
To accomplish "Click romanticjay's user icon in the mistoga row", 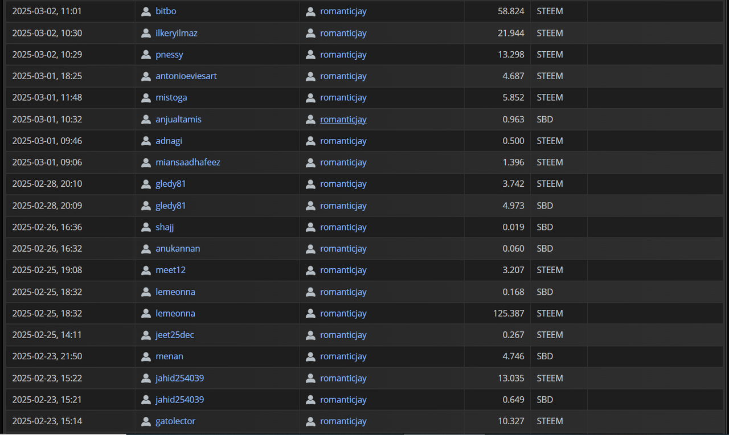I will pos(310,97).
